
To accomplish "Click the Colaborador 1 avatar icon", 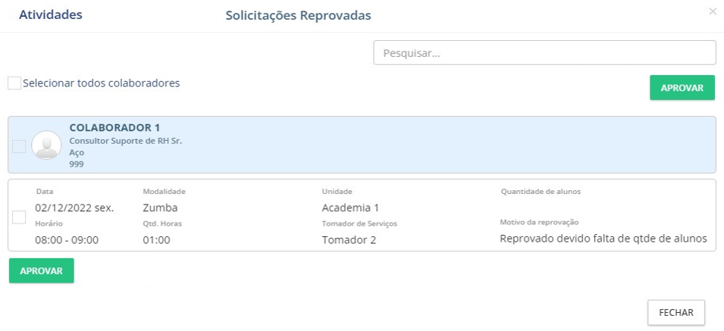I will point(46,145).
